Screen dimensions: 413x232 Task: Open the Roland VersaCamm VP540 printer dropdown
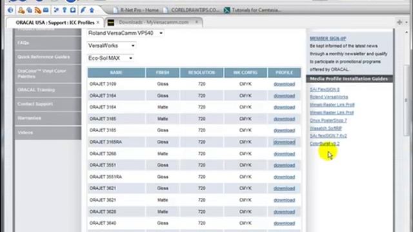(125, 33)
